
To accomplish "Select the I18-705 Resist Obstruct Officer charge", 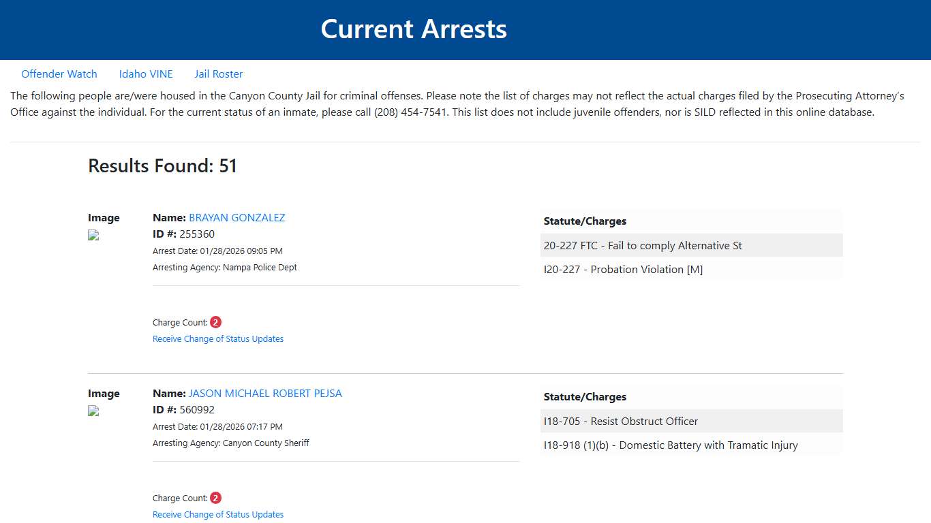I will [621, 421].
